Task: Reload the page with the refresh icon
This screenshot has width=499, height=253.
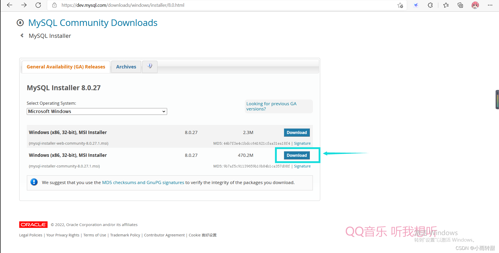Action: coord(38,5)
